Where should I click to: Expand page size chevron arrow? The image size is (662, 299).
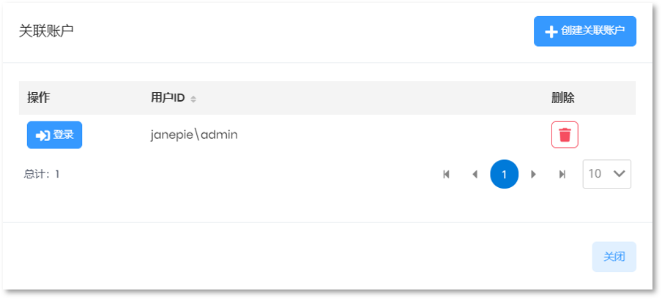tap(619, 174)
